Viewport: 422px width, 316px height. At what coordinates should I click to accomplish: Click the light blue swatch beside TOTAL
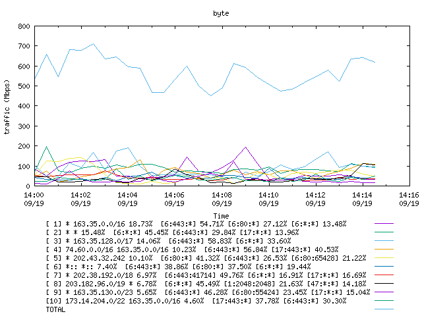[384, 309]
